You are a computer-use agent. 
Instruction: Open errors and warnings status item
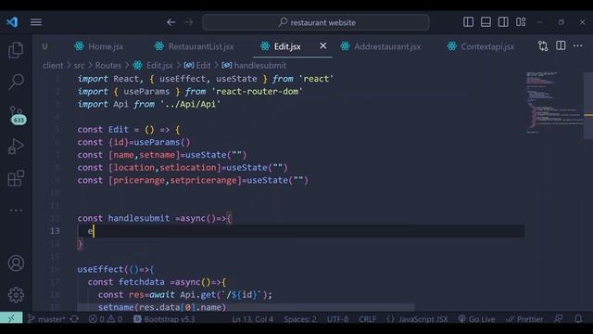106,319
